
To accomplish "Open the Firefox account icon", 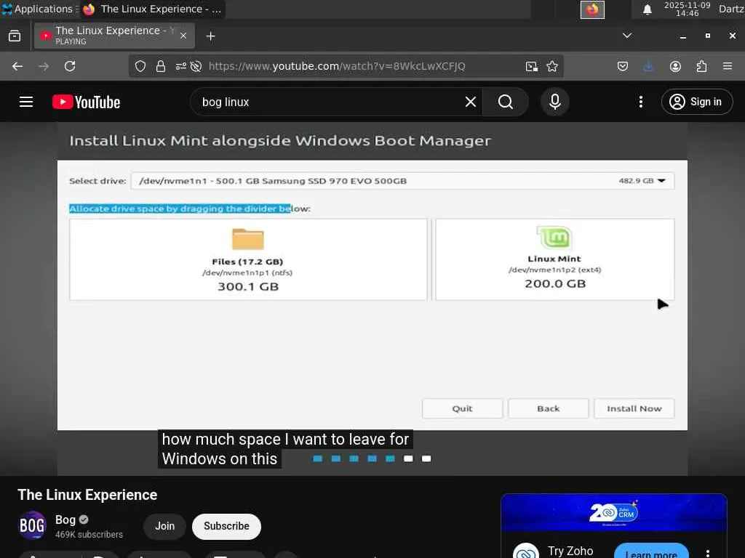I will [x=675, y=66].
